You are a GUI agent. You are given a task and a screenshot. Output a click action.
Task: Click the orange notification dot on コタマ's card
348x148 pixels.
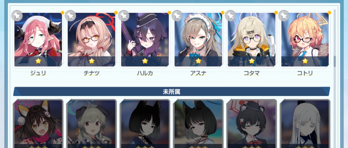tap(276, 12)
